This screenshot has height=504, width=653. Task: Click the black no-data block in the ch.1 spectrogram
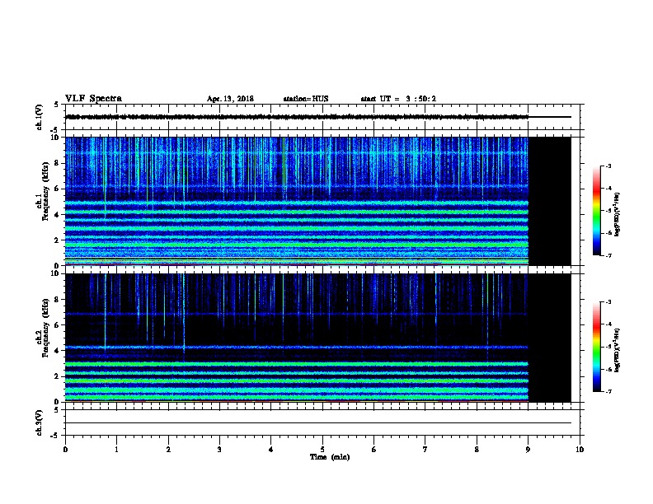tap(550, 201)
